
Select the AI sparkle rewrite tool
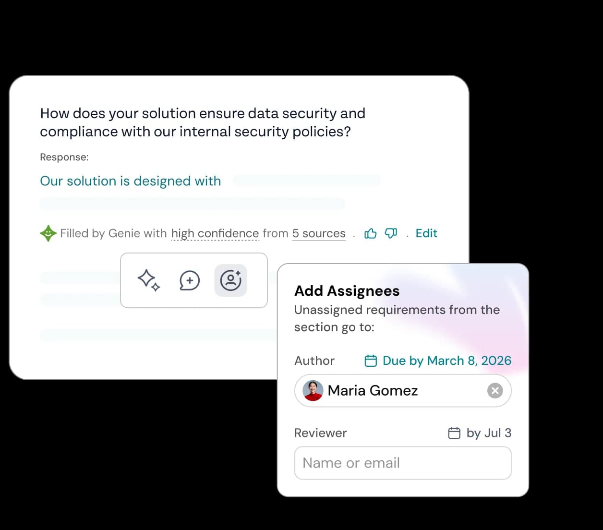tap(149, 281)
